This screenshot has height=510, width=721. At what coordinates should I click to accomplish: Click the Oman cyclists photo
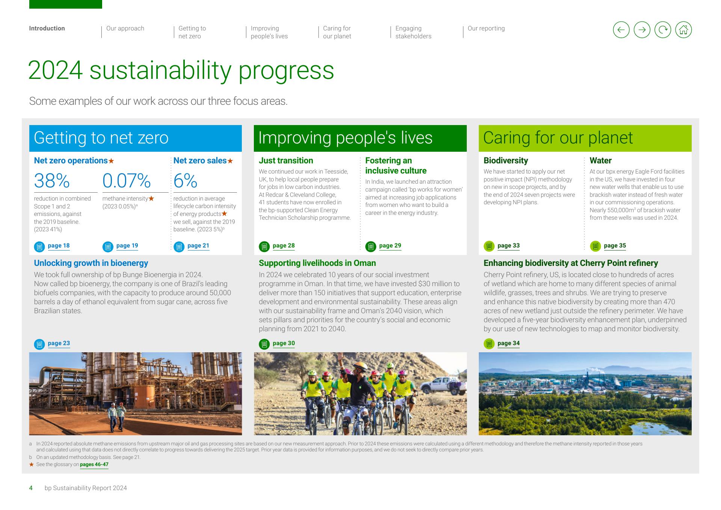tap(360, 394)
